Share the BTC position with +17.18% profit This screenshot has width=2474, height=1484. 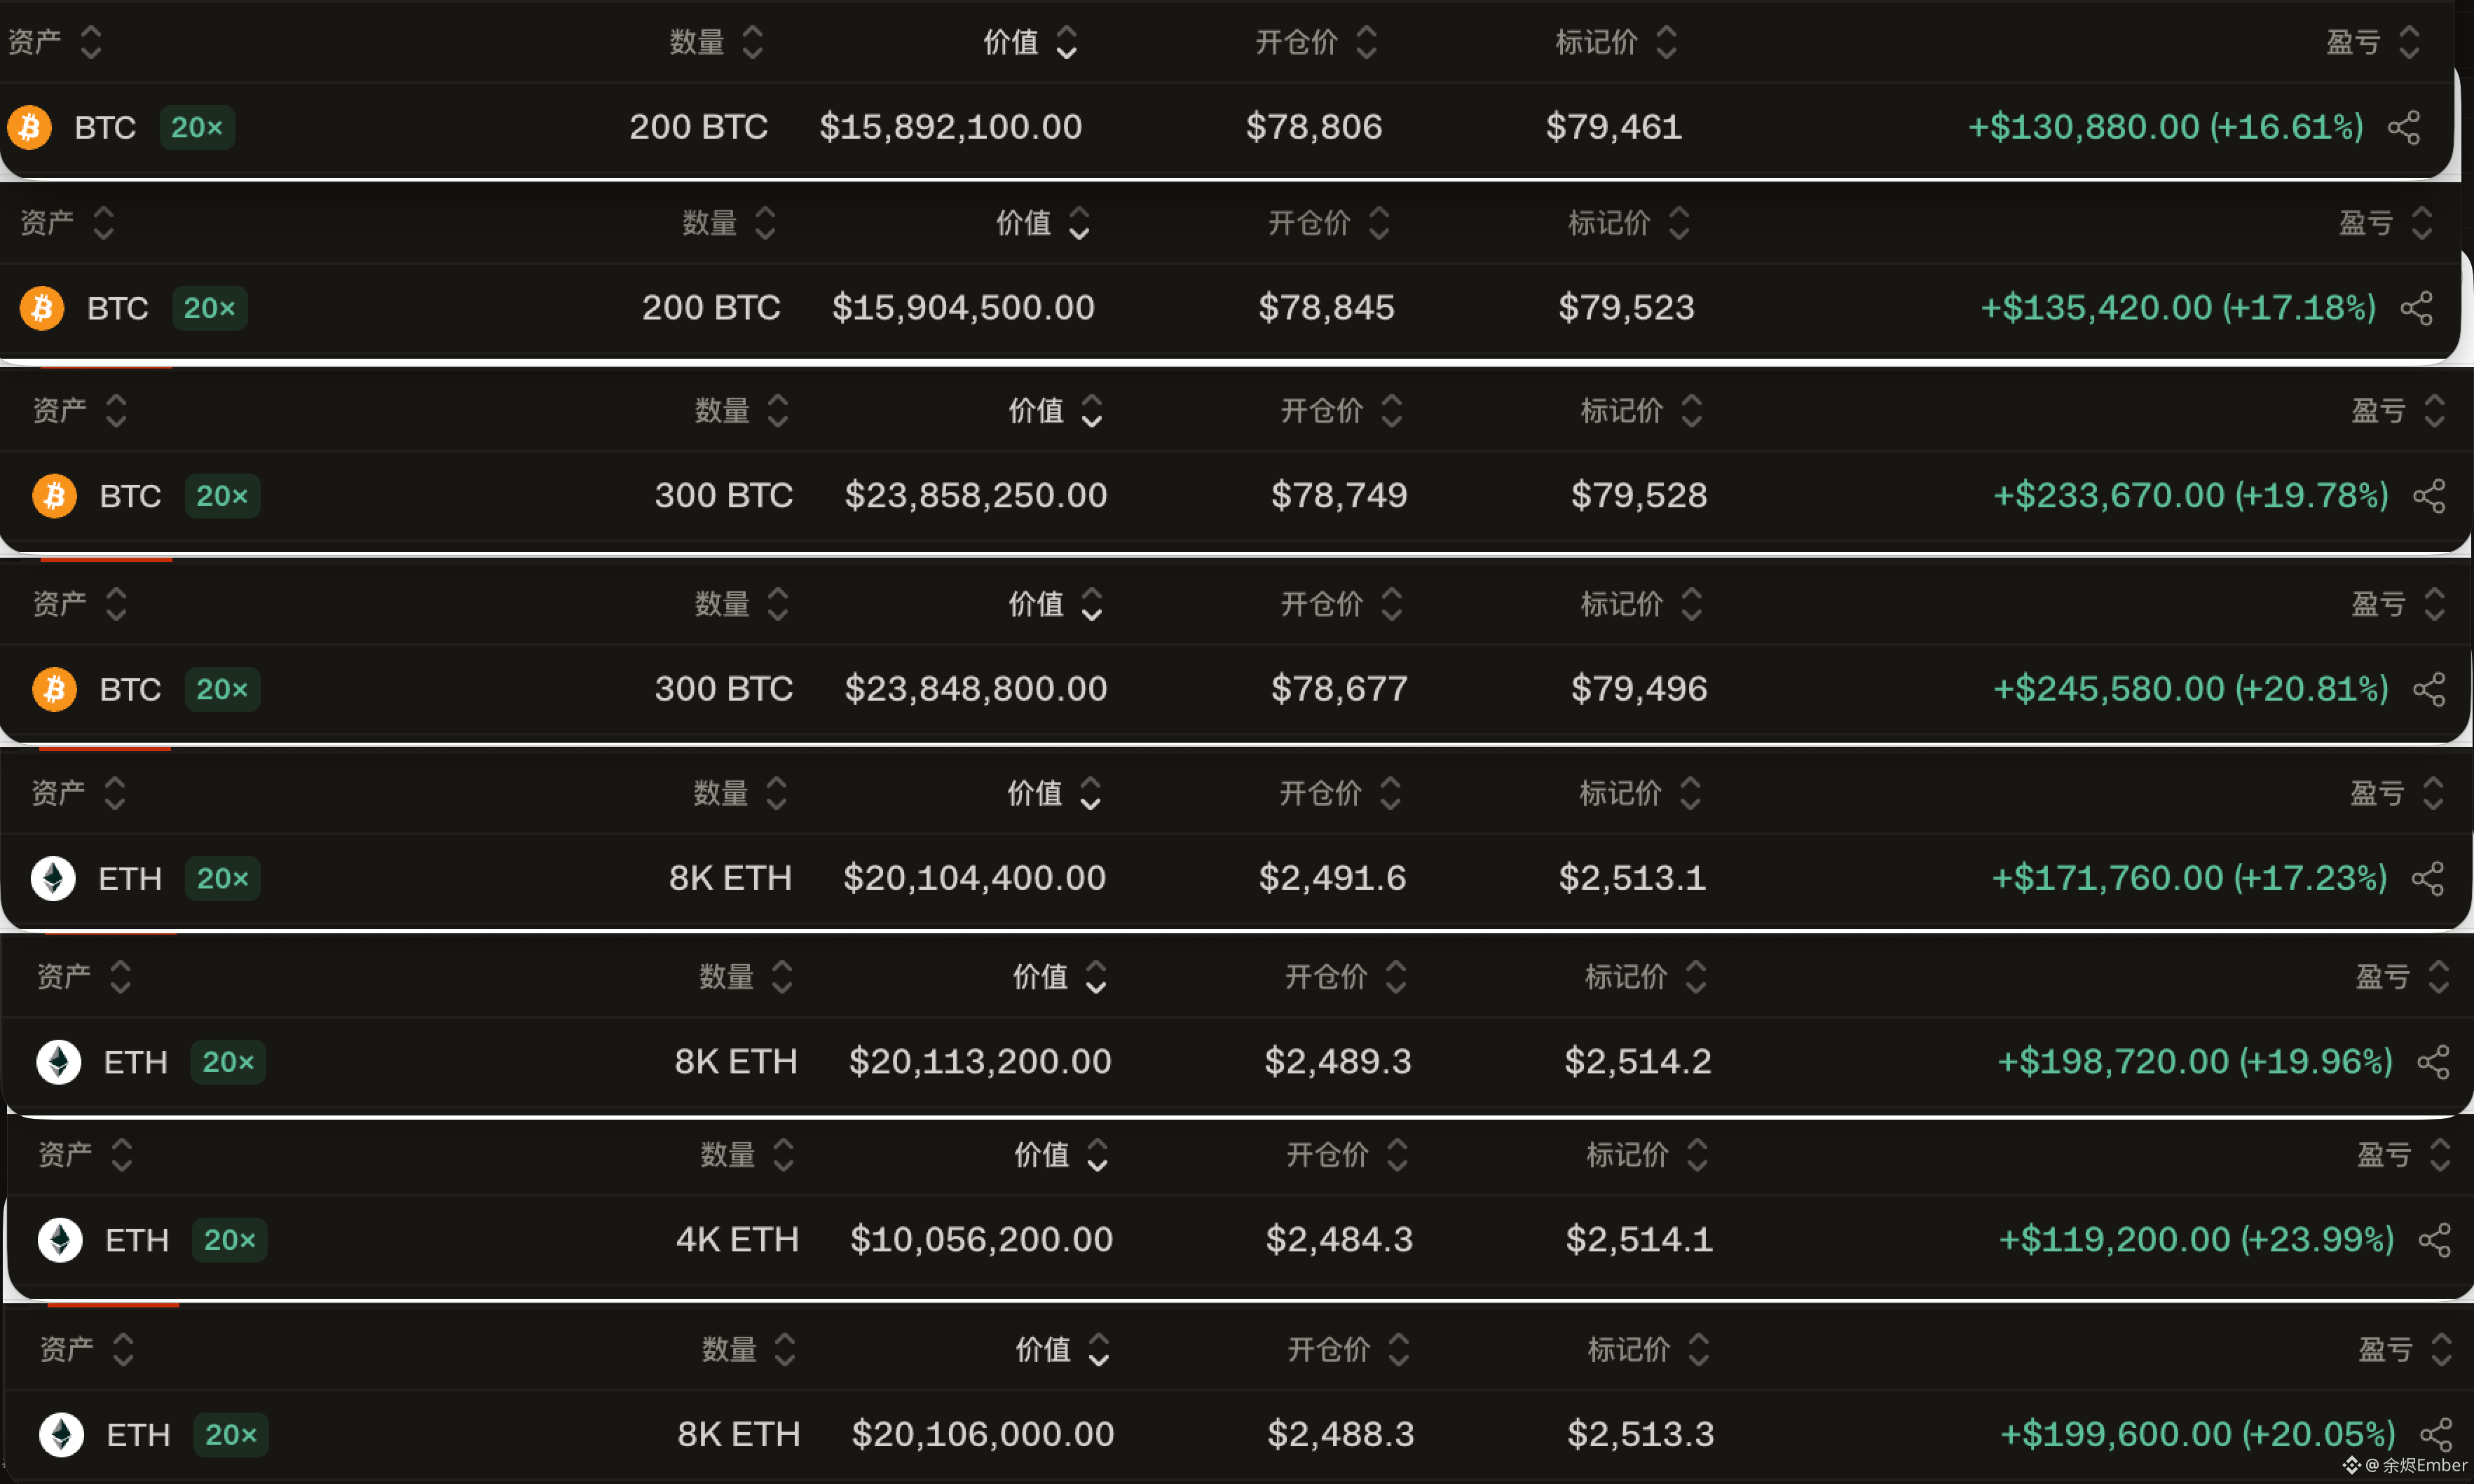click(x=2416, y=308)
